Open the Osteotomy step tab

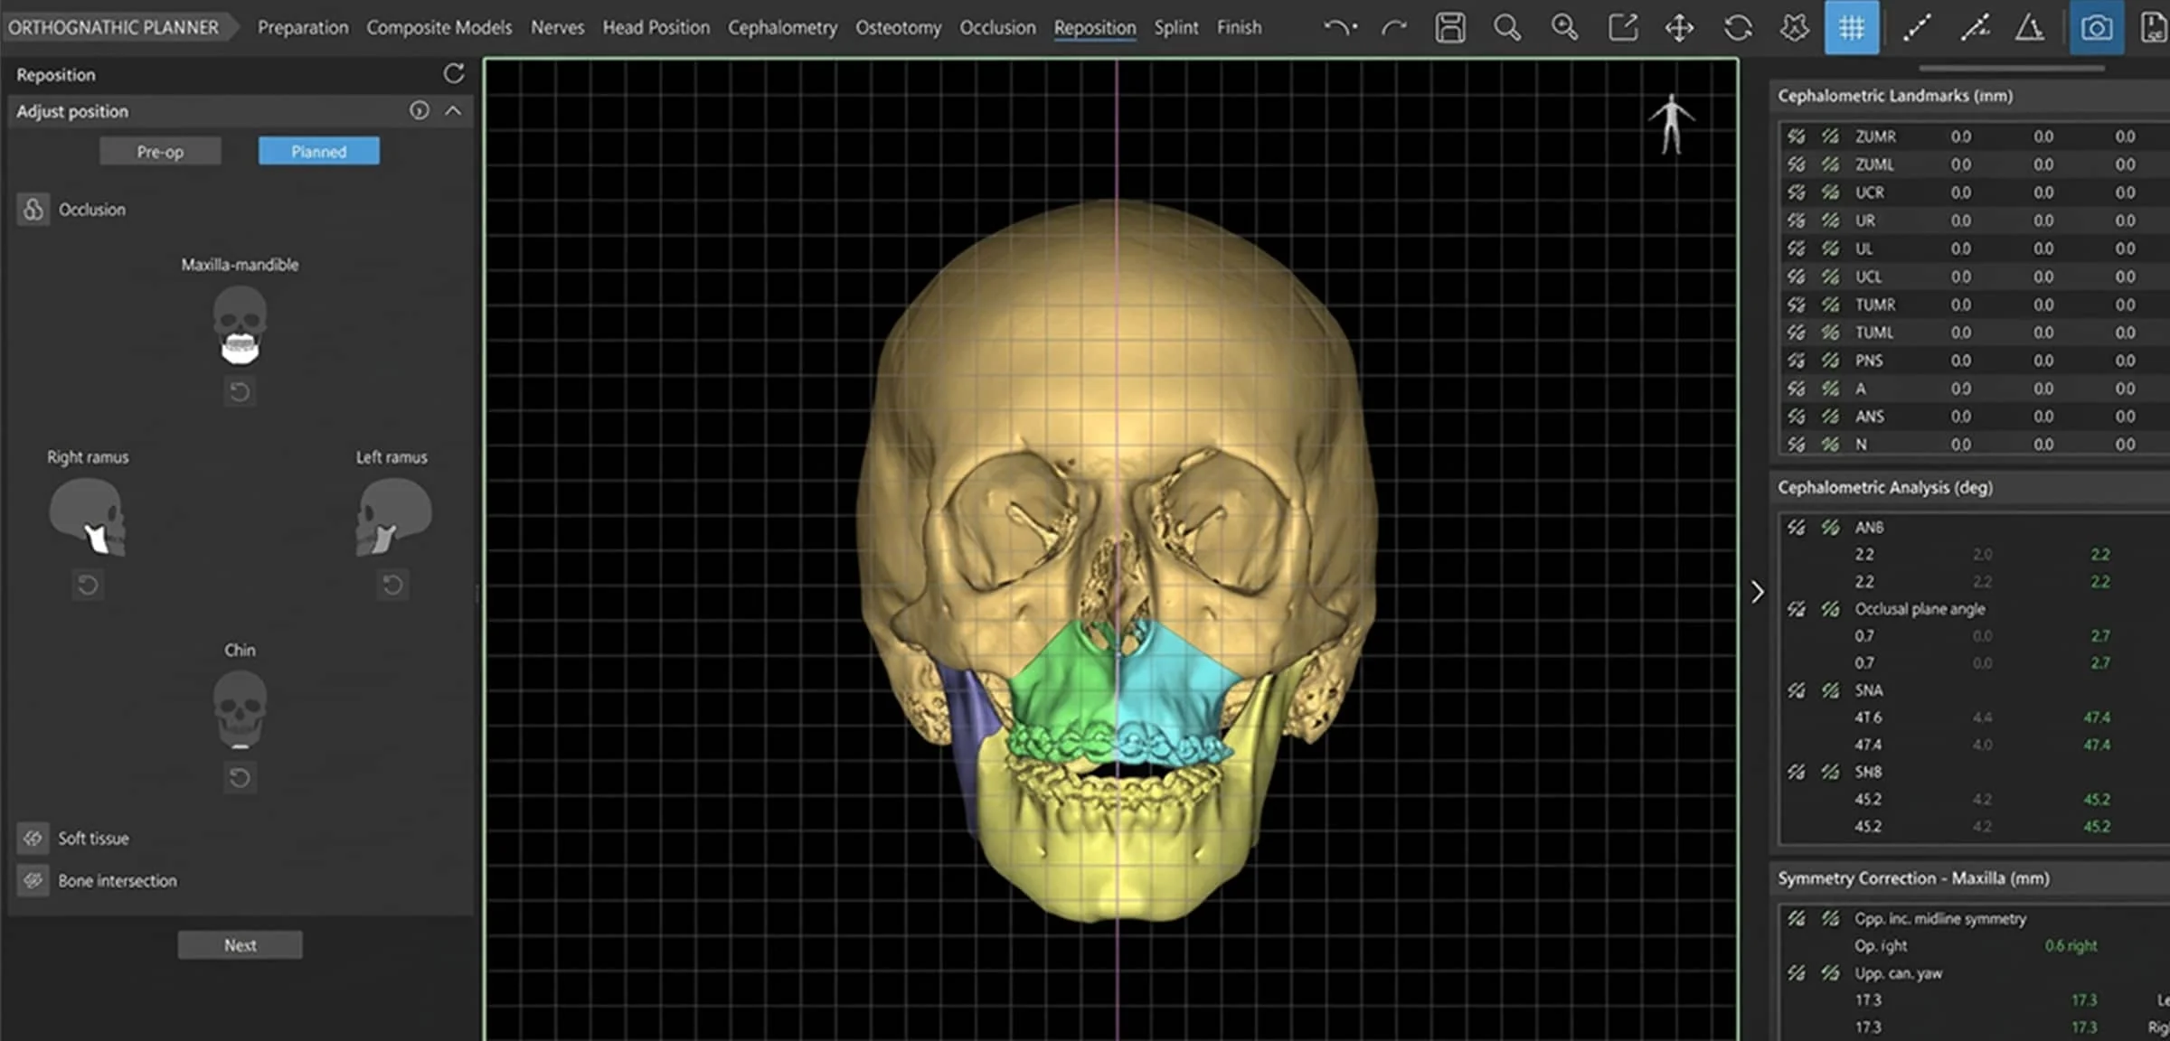point(898,28)
